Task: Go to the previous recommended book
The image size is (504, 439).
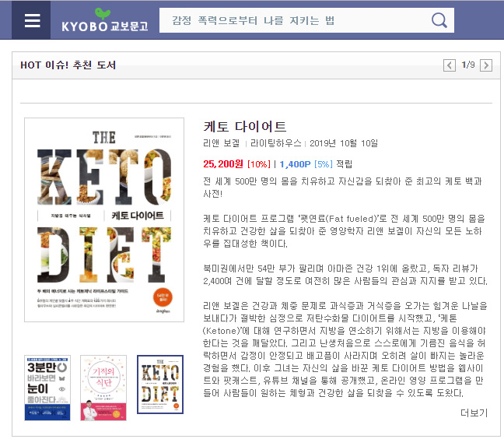Action: pos(450,65)
